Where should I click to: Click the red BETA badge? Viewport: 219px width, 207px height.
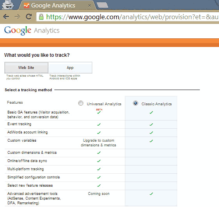tap(99, 110)
